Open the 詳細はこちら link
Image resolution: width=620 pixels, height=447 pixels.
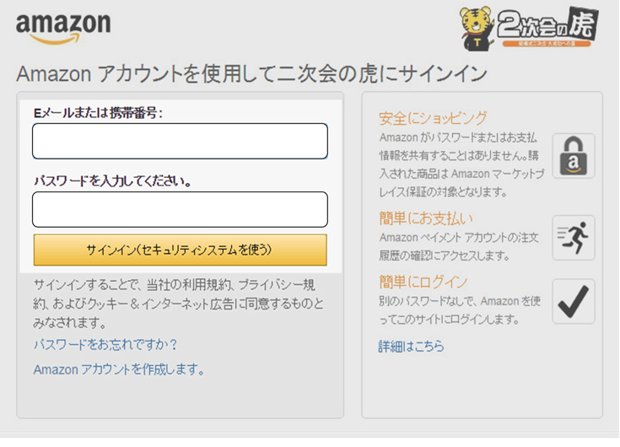pyautogui.click(x=411, y=346)
